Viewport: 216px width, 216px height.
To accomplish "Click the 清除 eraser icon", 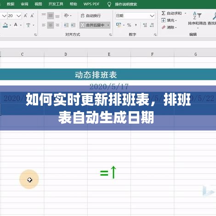I will (164, 28).
